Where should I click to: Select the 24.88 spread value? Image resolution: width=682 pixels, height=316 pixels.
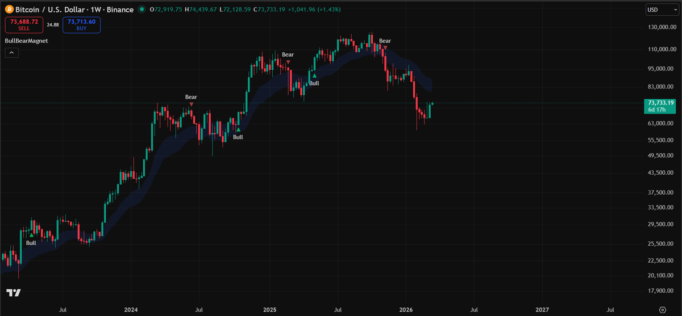tap(52, 24)
